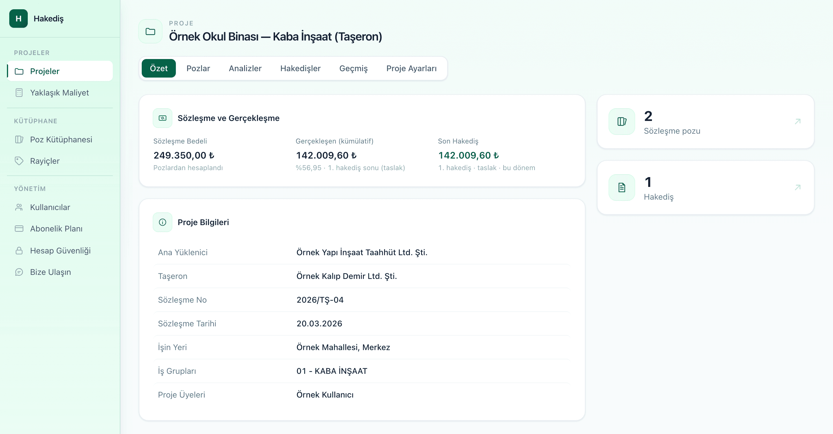This screenshot has height=434, width=833.
Task: Click the Sözleşme Tarihi value 20.03.2026
Action: pyautogui.click(x=319, y=323)
